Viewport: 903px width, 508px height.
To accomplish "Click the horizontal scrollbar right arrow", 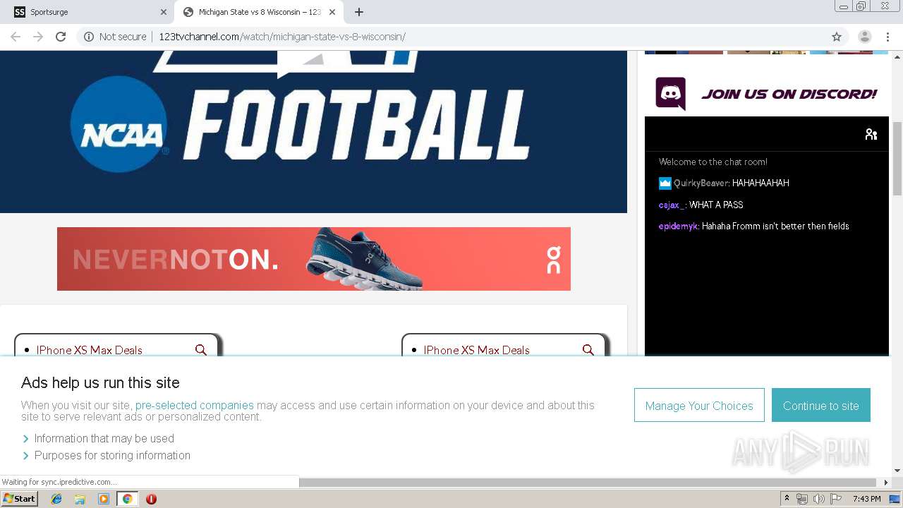I will pos(886,483).
